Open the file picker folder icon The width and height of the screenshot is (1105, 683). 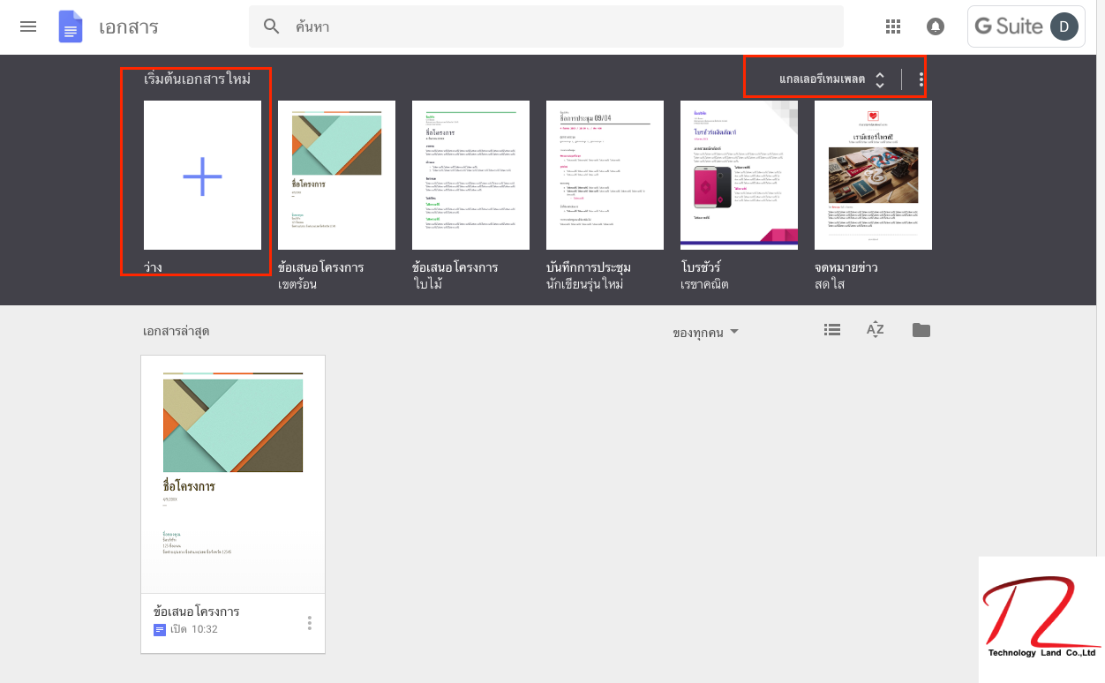pyautogui.click(x=921, y=330)
